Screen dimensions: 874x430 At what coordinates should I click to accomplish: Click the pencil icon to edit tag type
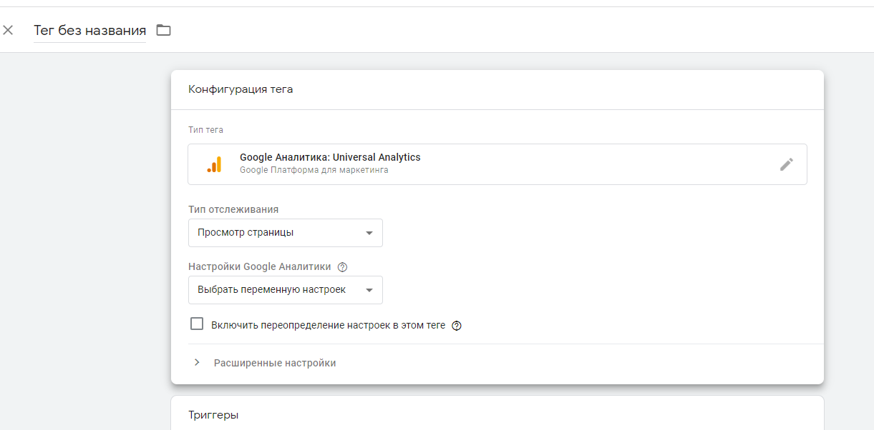point(786,164)
